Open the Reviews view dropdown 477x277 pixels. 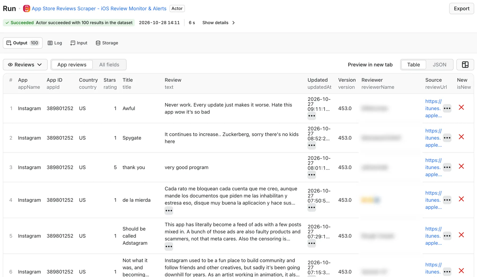point(25,65)
